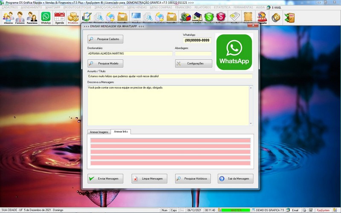The width and height of the screenshot is (341, 213).
Task: Click the large WhatsApp logo image
Action: coord(234,52)
